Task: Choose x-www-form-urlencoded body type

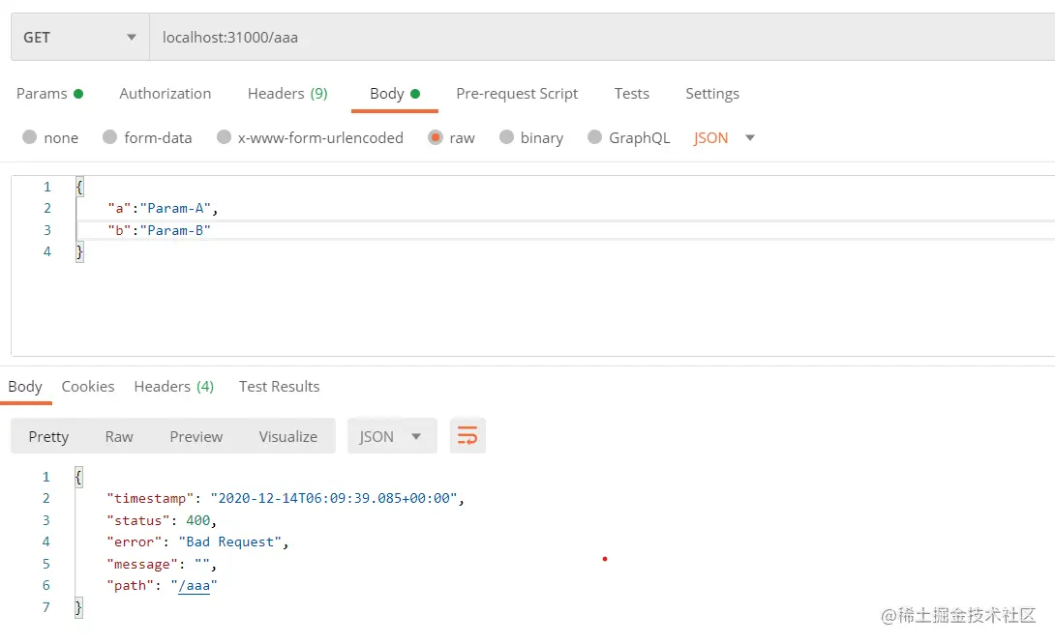Action: click(310, 138)
